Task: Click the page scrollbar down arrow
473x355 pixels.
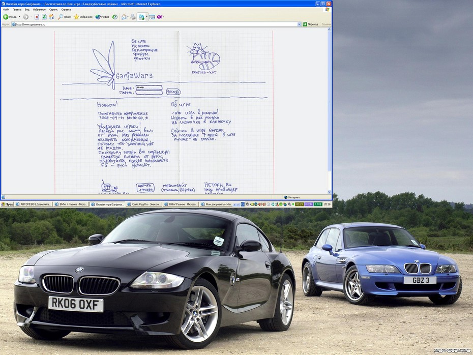Action: pyautogui.click(x=329, y=192)
